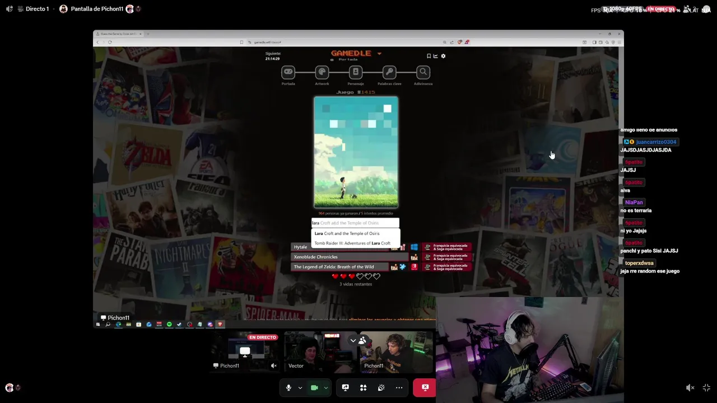Open Windows Start in the streamed taskbar
Image resolution: width=717 pixels, height=403 pixels.
coord(98,324)
